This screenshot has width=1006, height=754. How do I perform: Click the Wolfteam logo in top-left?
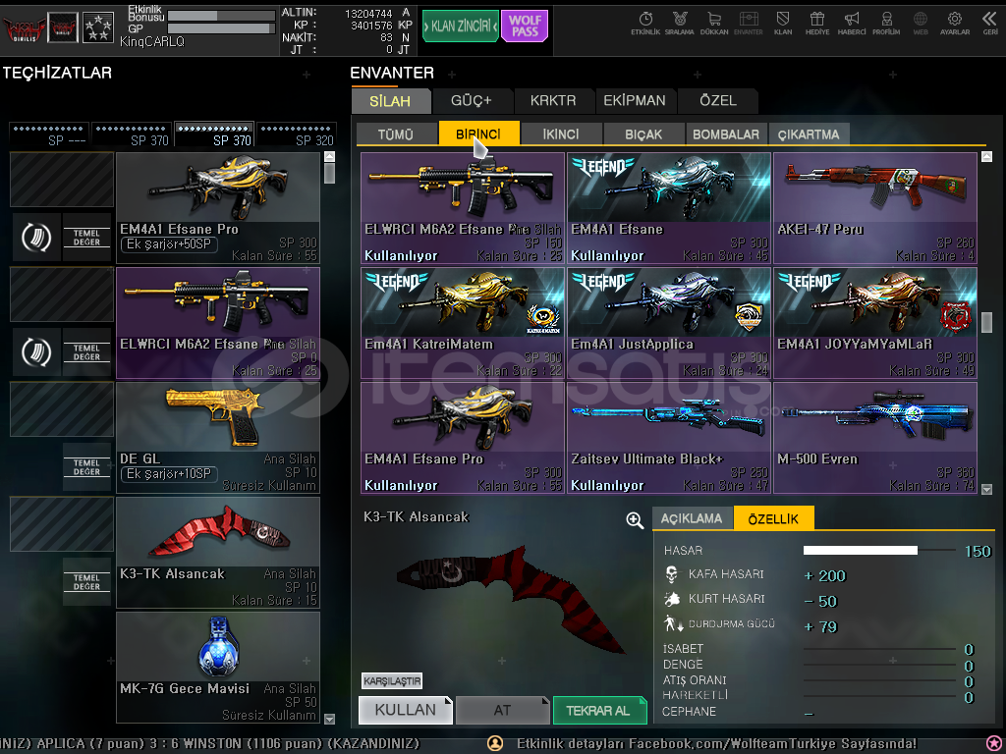click(24, 28)
